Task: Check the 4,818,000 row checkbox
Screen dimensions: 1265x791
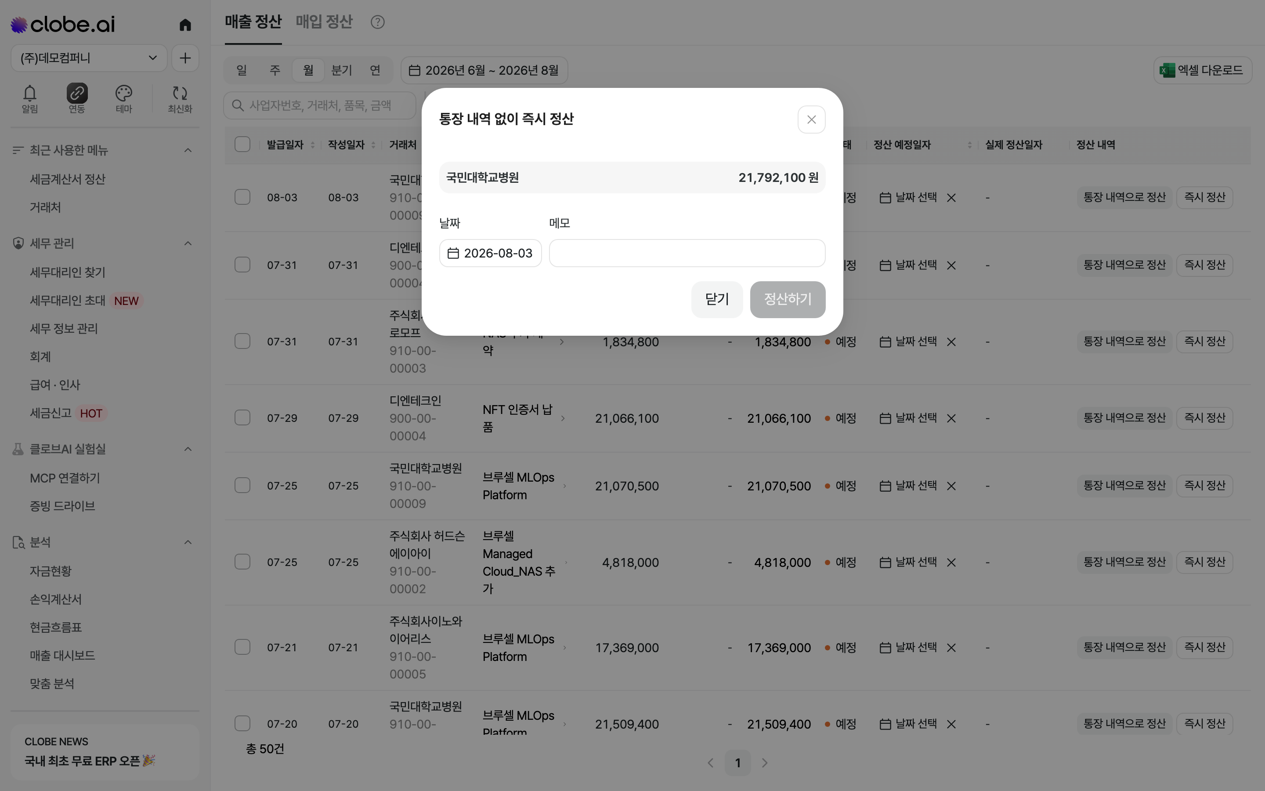Action: [242, 562]
